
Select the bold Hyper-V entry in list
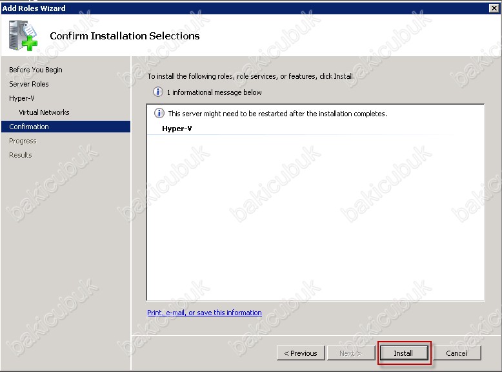(177, 129)
